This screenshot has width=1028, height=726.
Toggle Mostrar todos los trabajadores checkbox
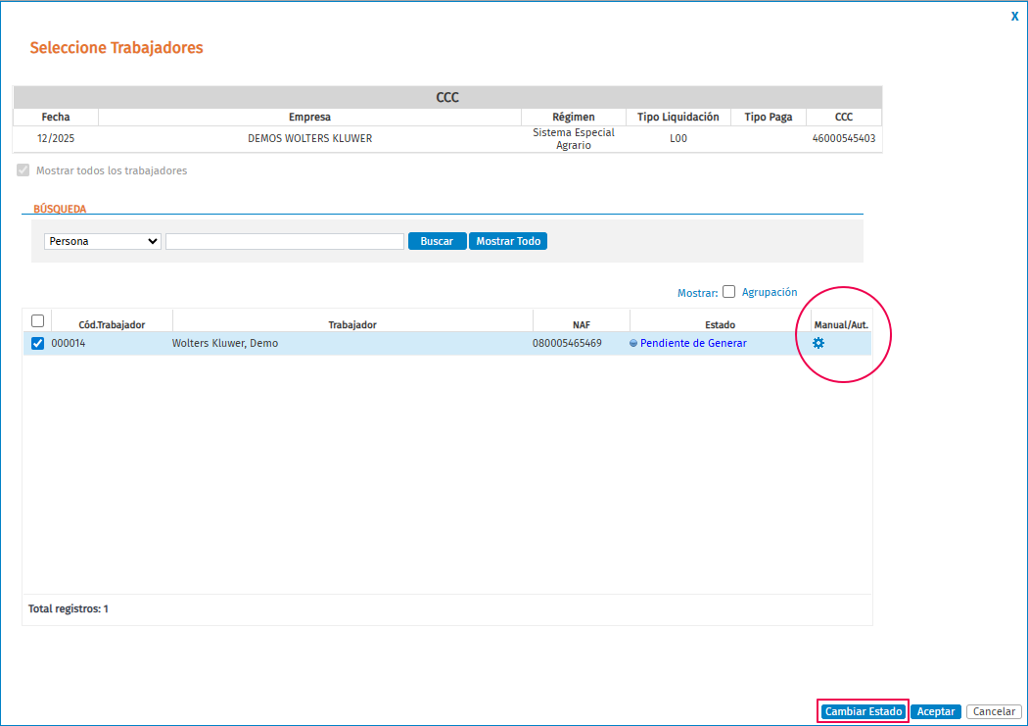(x=23, y=170)
